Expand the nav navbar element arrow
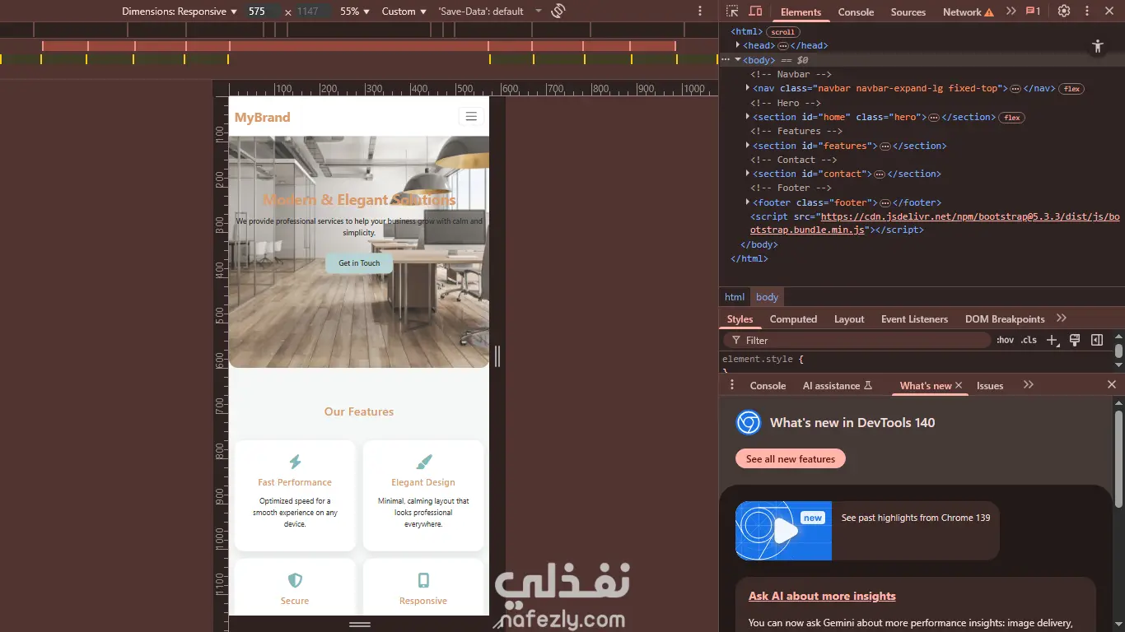 coord(748,89)
